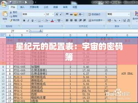Screen dimensions: 138x103
Task: Open the font name 宋体 dropdown
Action: (44, 14)
